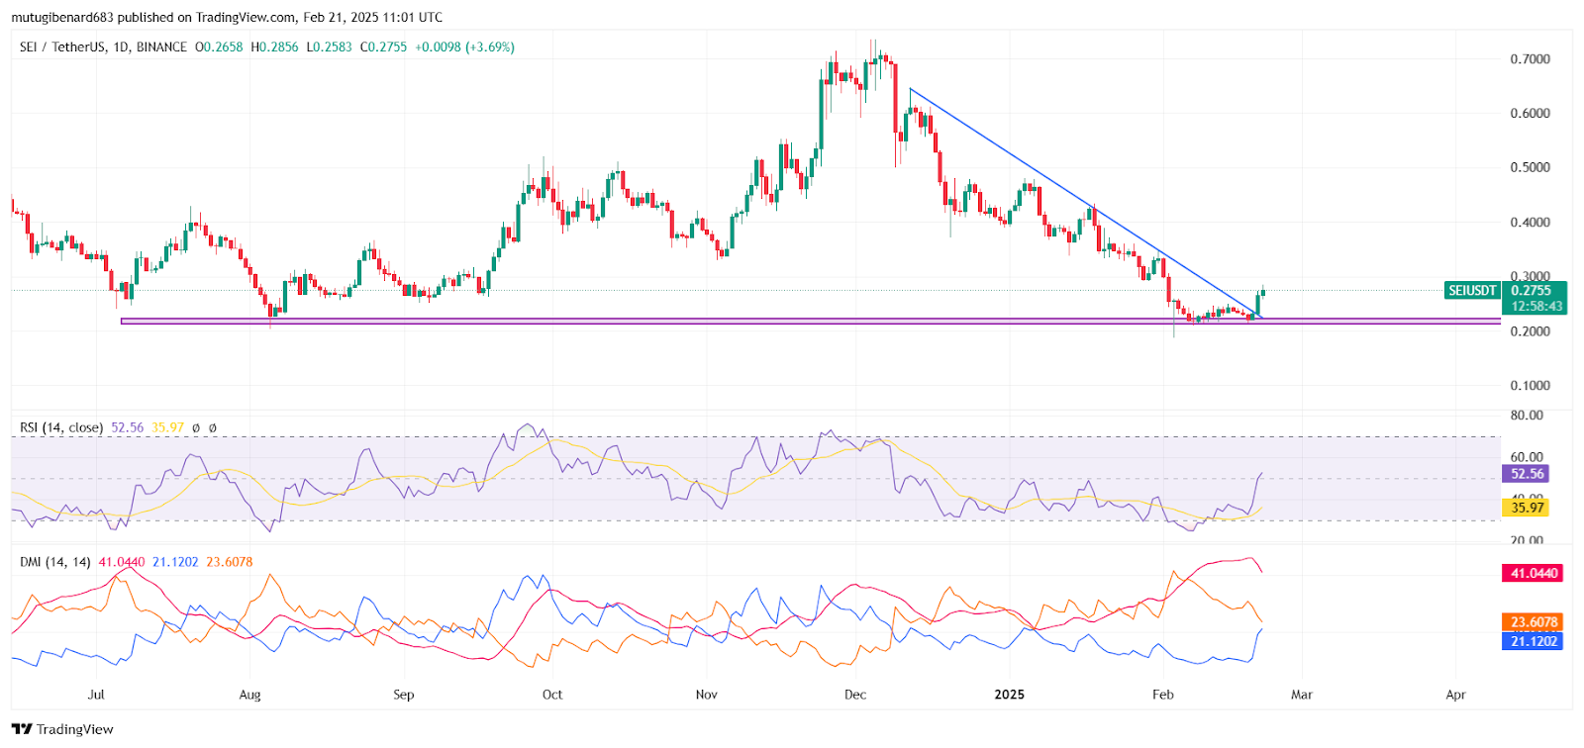This screenshot has width=1584, height=748.
Task: Click the pink 41.0440 DMI scale tag
Action: point(1534,573)
